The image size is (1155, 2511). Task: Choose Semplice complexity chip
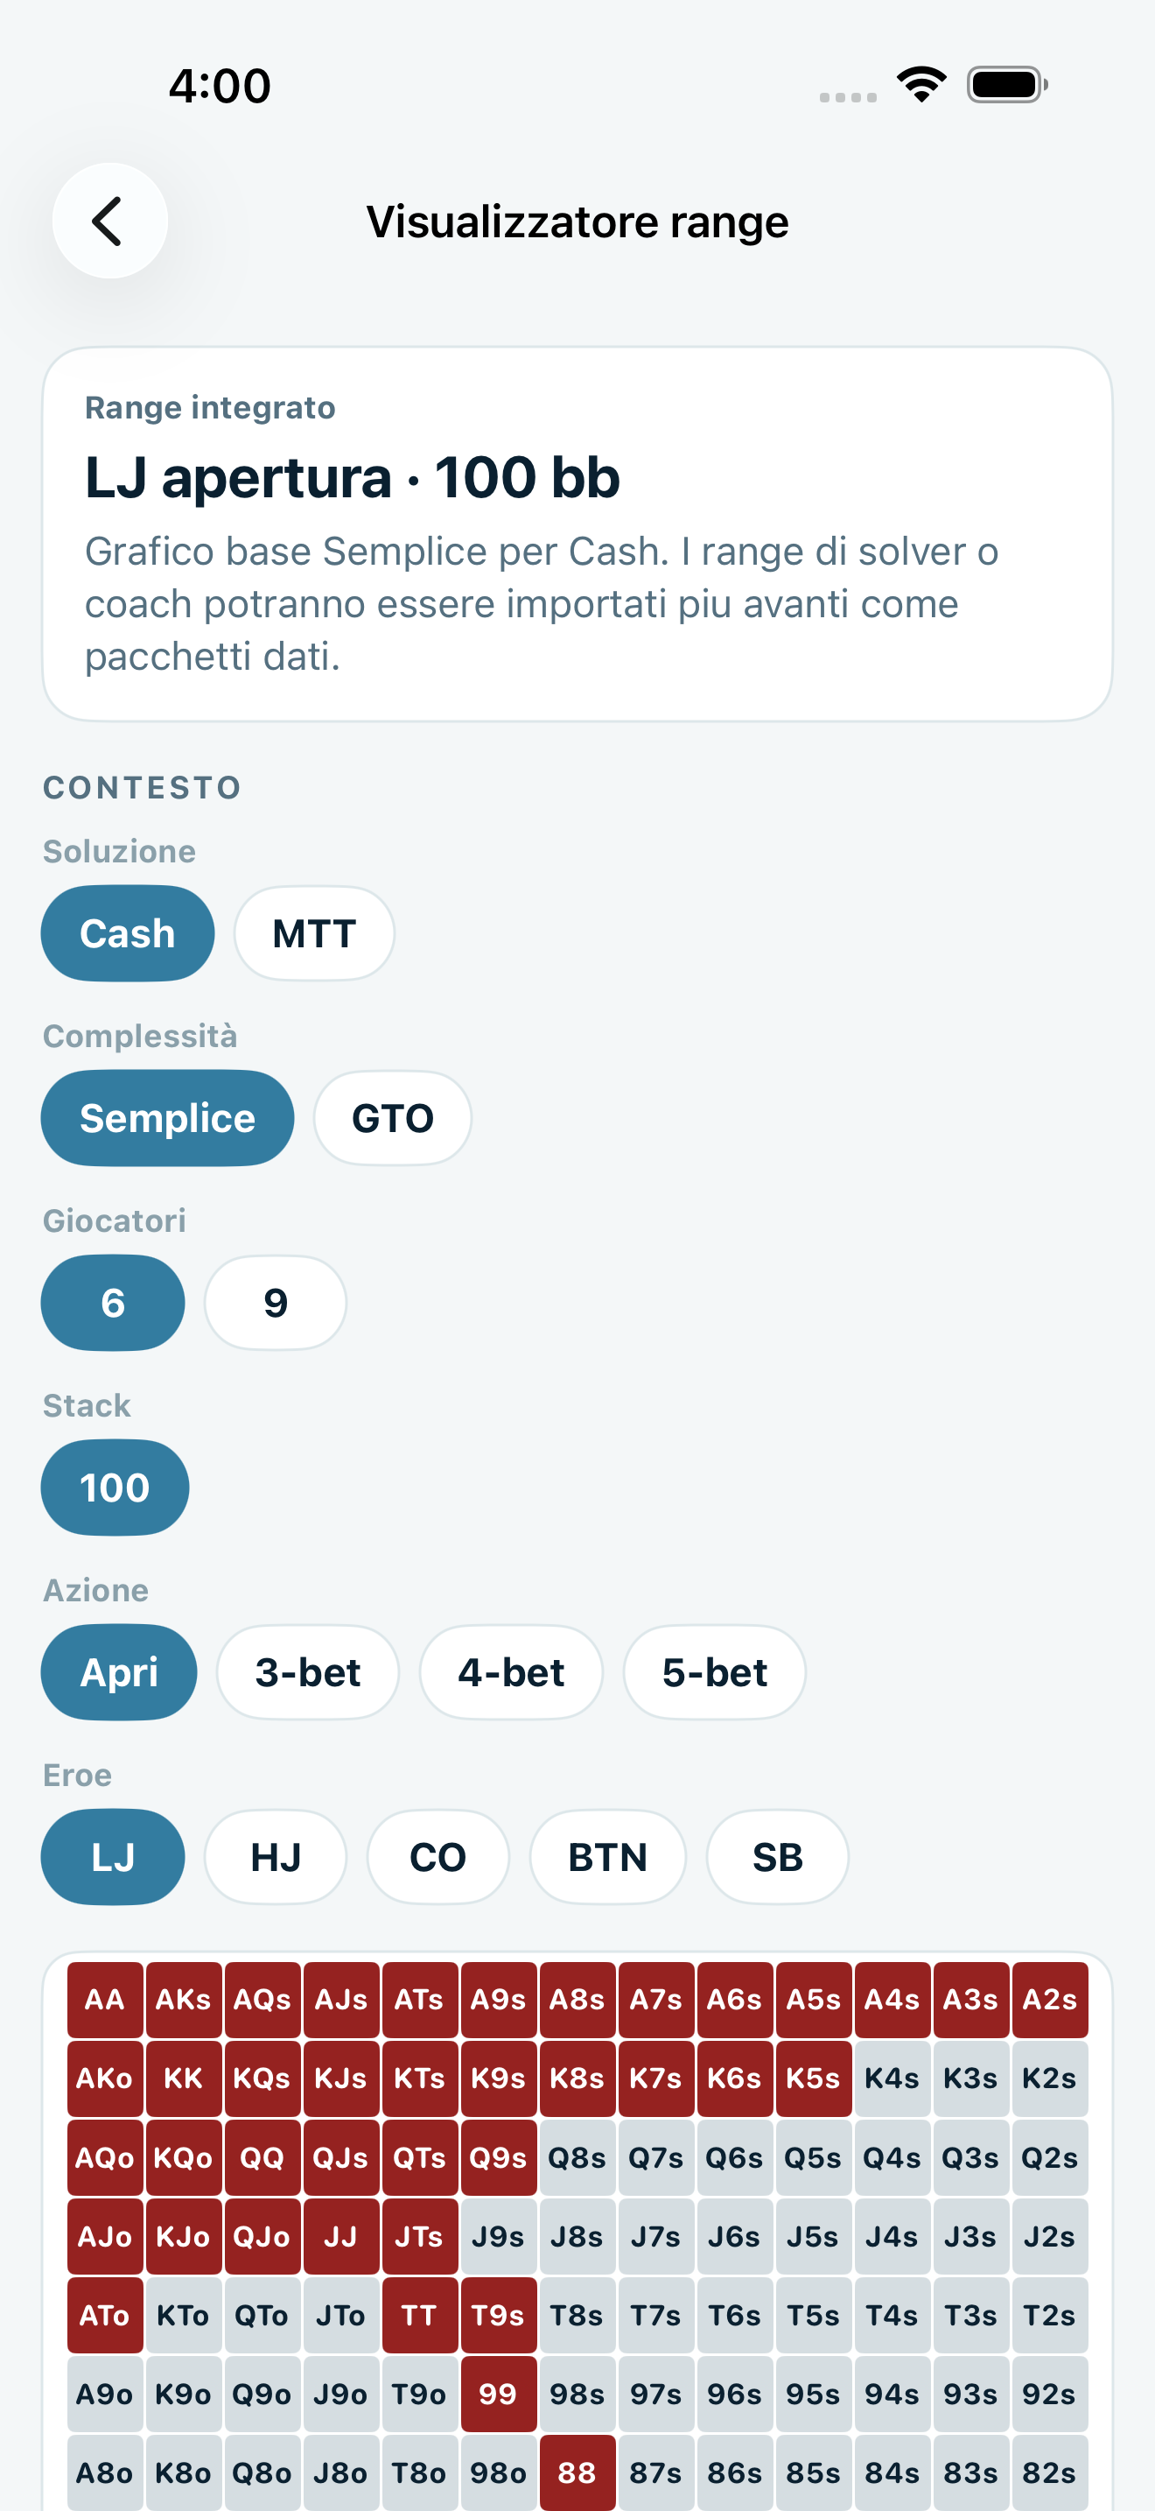coord(167,1118)
